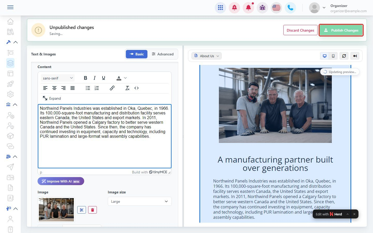Click Discard Changes button
373x233 pixels.
tap(300, 30)
